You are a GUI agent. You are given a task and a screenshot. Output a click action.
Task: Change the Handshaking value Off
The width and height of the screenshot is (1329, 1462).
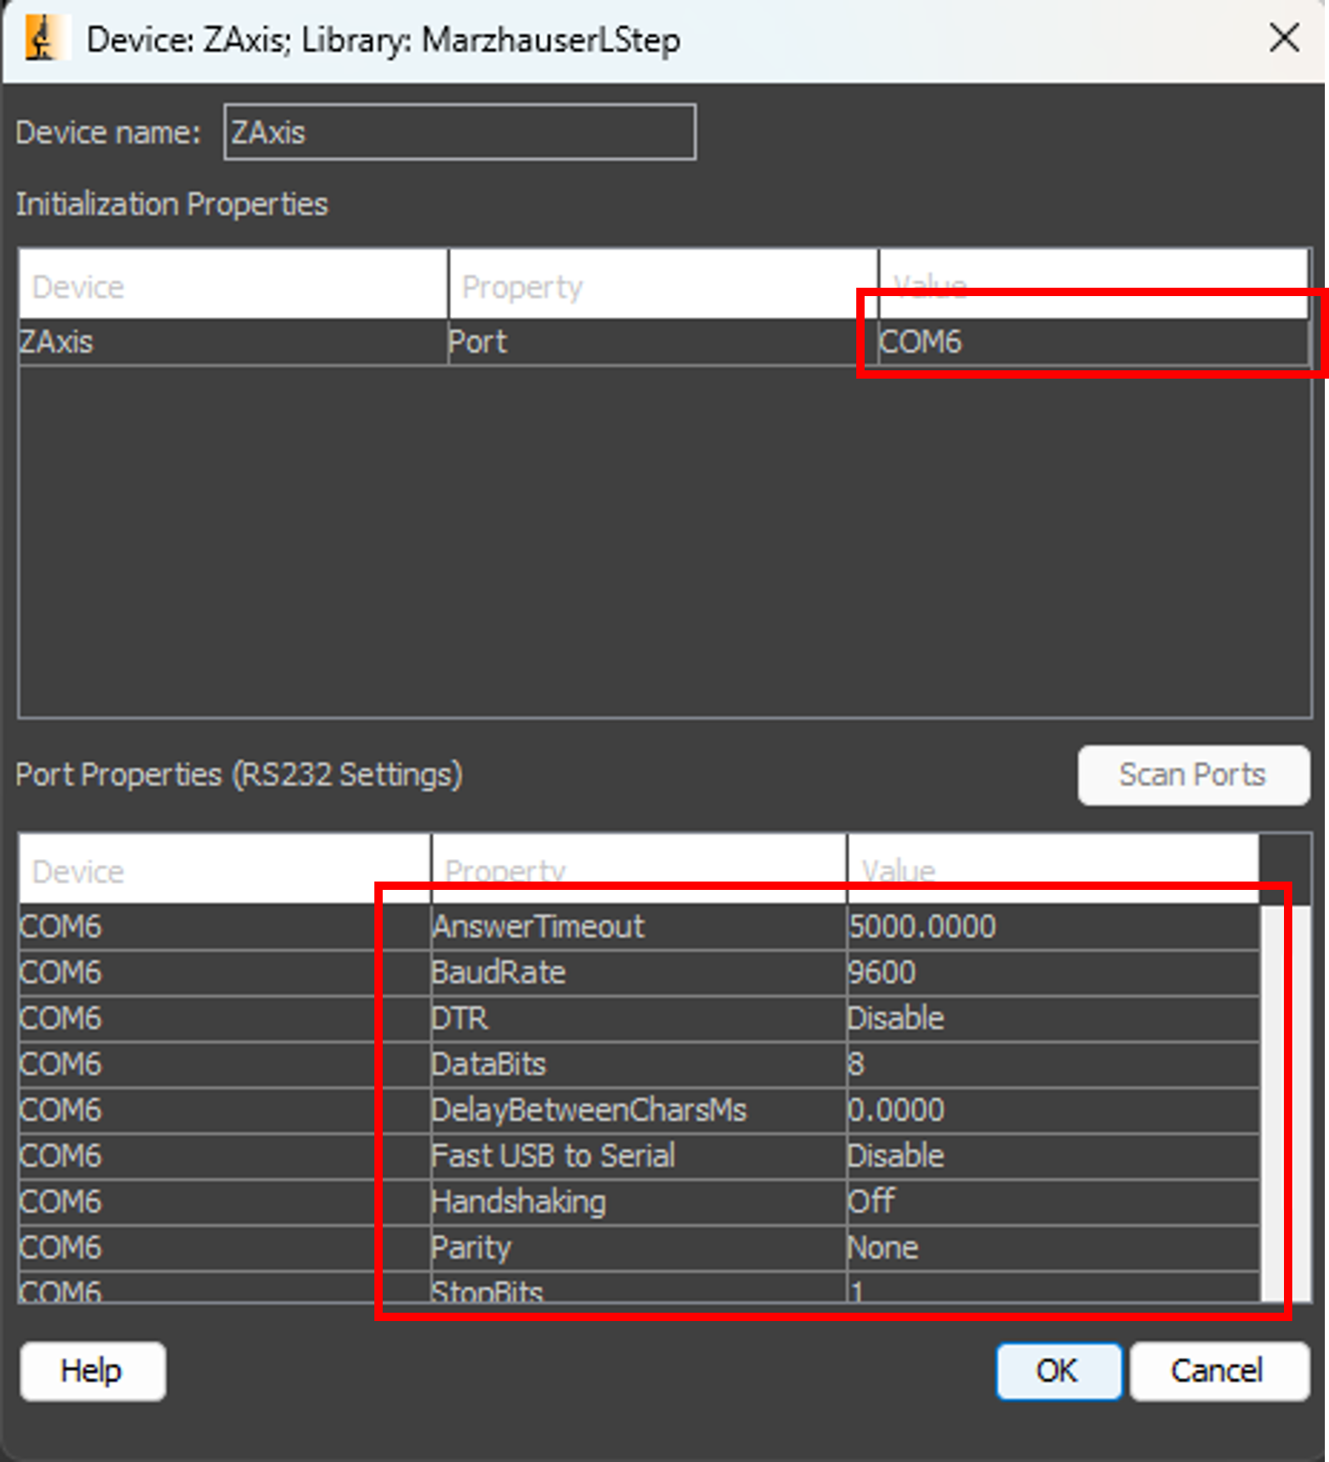(1053, 1202)
